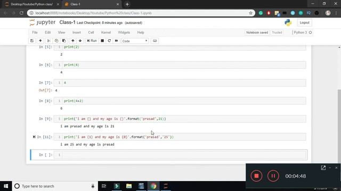Viewport: 341px width, 191px height.
Task: Open the Widgets menu
Action: coord(124,32)
